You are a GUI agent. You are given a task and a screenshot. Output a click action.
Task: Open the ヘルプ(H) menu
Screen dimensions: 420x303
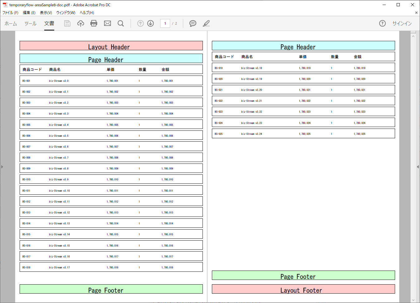(x=87, y=13)
